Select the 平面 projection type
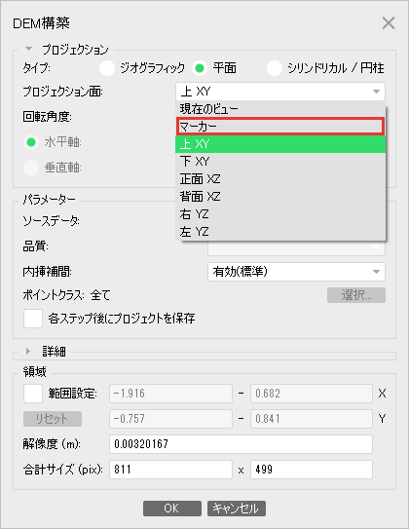 200,68
